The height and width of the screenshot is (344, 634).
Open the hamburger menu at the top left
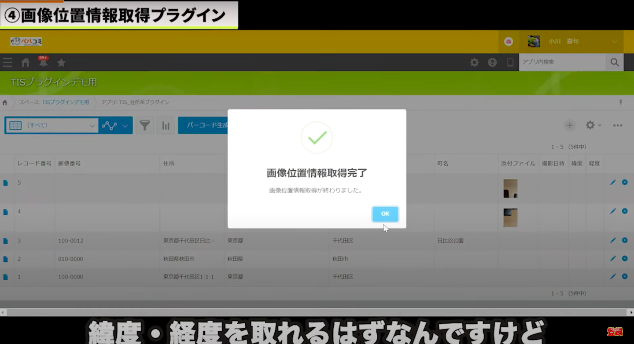7,62
